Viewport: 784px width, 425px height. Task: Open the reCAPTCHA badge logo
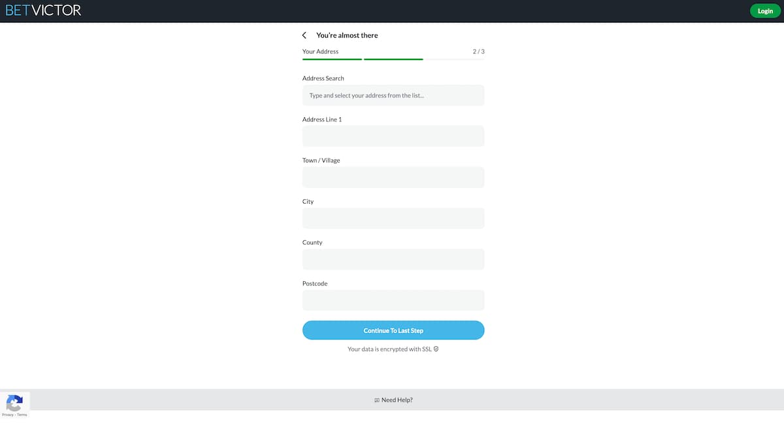tap(14, 403)
